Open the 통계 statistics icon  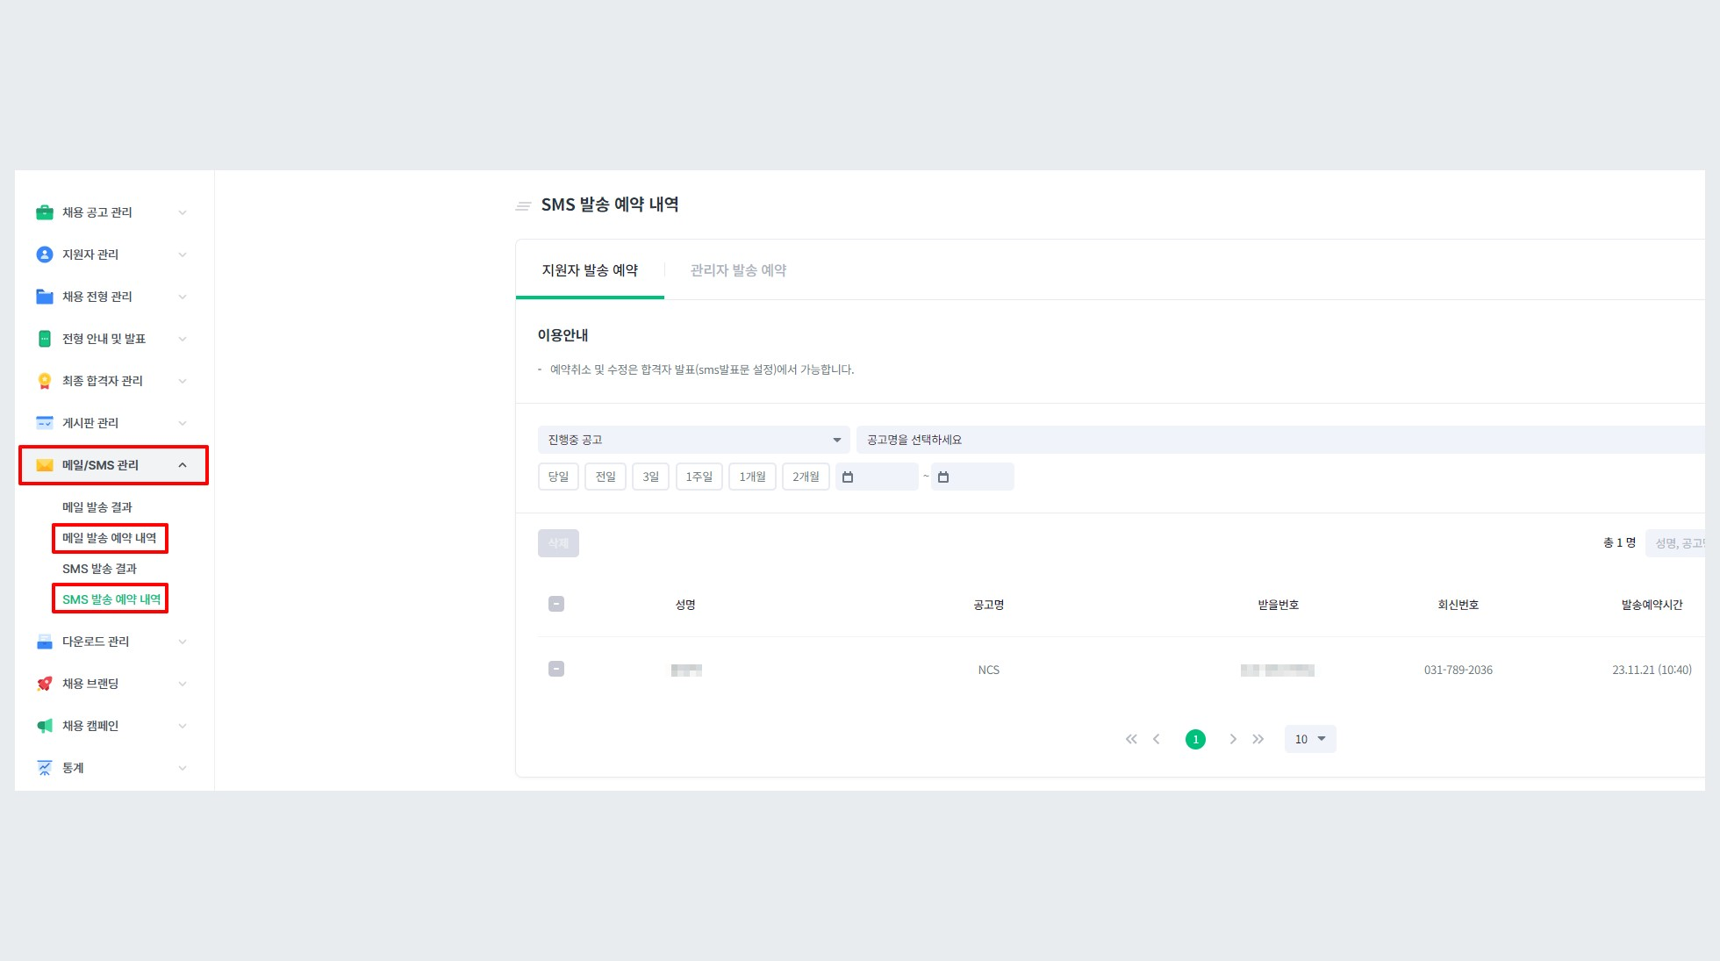[x=44, y=767]
